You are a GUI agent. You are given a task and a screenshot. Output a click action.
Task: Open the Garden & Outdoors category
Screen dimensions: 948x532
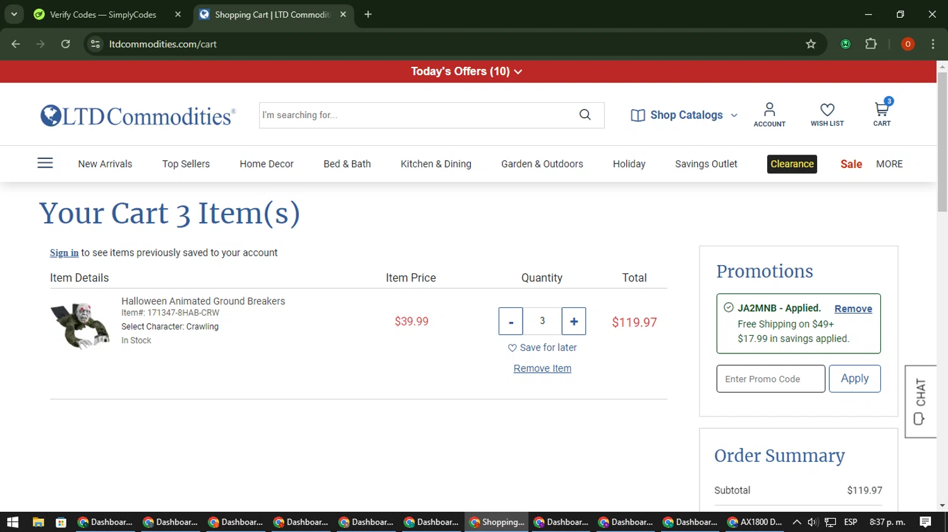point(542,164)
